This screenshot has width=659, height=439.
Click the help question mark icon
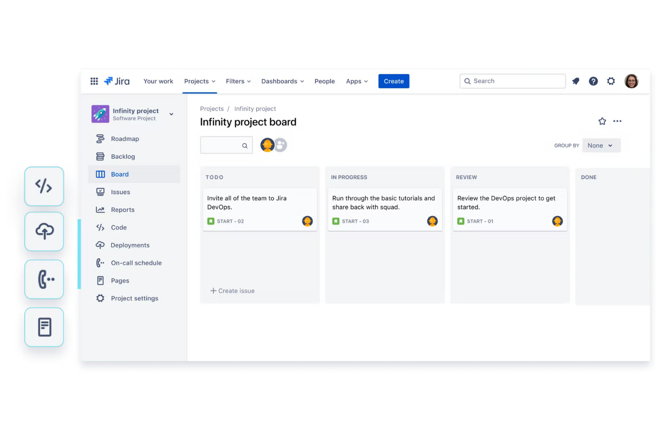(593, 81)
